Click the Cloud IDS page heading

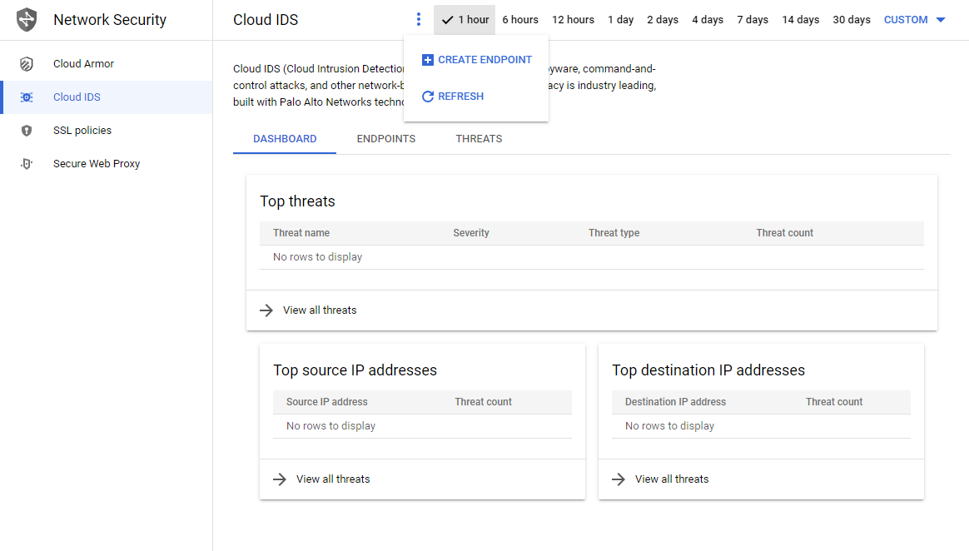point(266,20)
